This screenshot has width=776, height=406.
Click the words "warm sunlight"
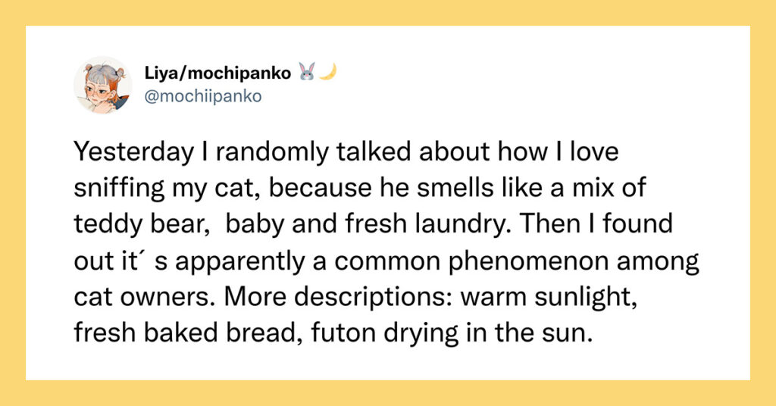(x=548, y=297)
